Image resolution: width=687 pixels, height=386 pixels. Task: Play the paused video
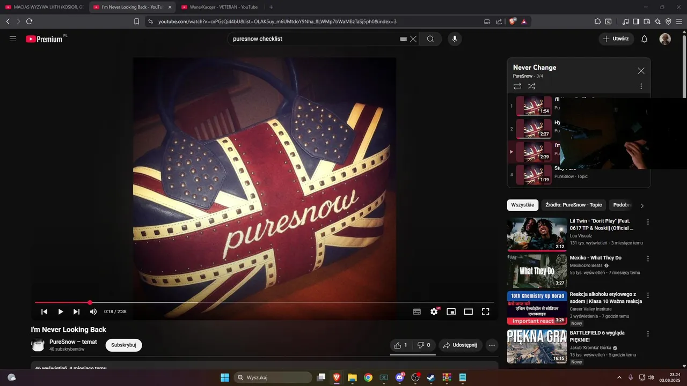point(61,311)
